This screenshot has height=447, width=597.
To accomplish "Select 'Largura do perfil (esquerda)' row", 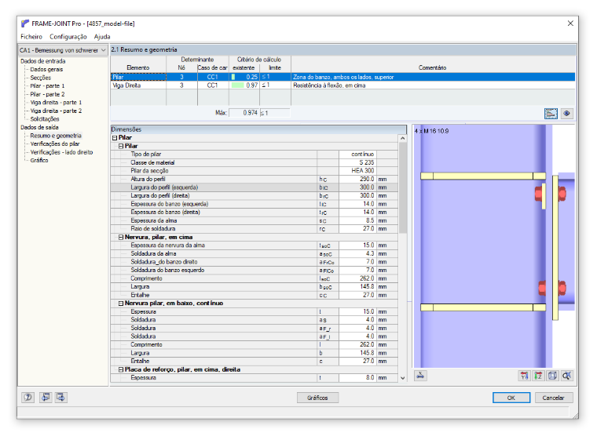I will pos(255,187).
